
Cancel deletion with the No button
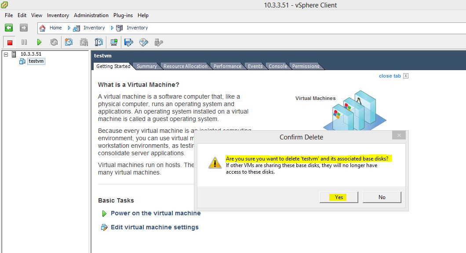click(382, 197)
